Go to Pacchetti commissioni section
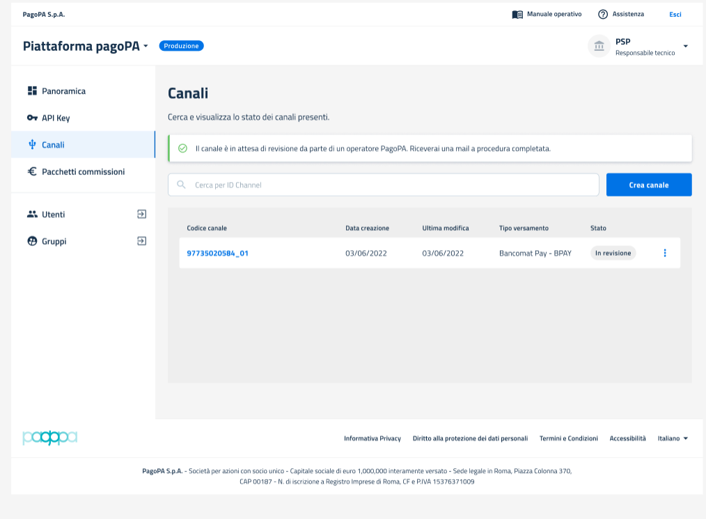Image resolution: width=706 pixels, height=519 pixels. coord(83,171)
